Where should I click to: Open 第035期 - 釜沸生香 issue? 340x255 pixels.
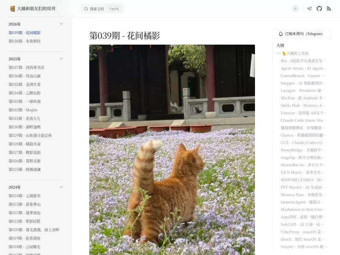pos(25,84)
